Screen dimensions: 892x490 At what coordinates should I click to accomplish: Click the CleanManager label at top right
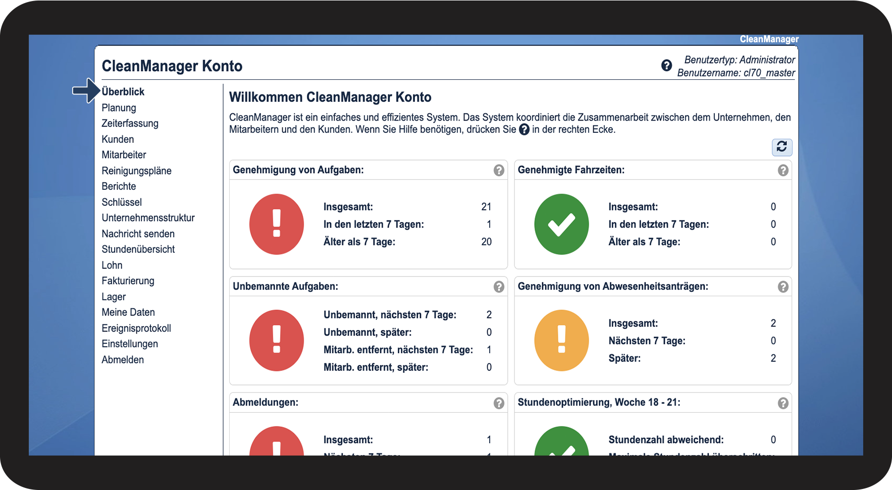[769, 39]
